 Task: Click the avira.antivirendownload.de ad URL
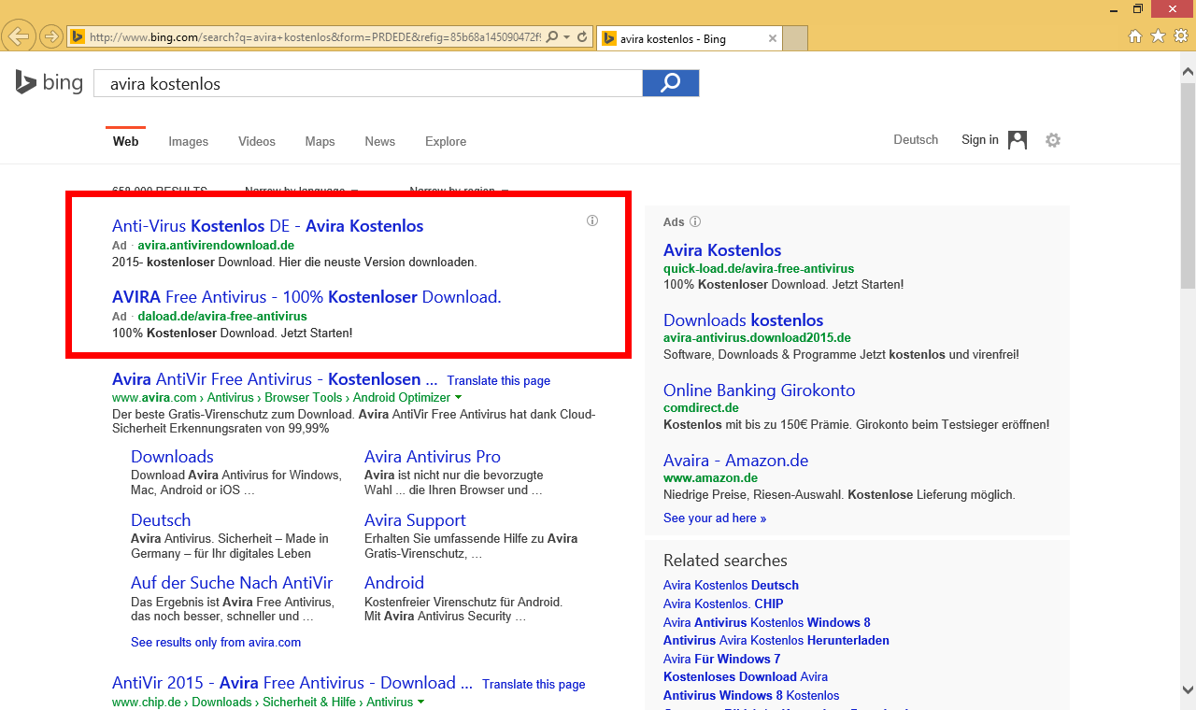click(216, 245)
